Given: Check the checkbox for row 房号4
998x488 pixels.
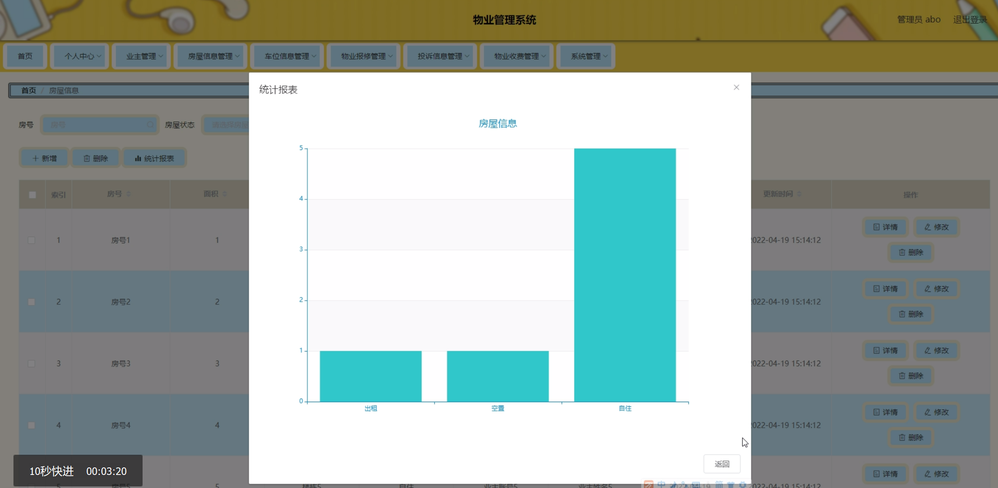Looking at the screenshot, I should coord(31,425).
